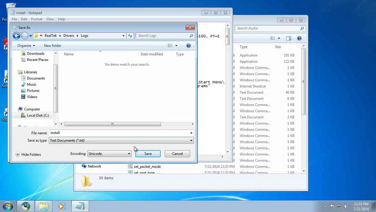Open the Encoding combo box
The height and width of the screenshot is (212, 376).
[x=109, y=154]
